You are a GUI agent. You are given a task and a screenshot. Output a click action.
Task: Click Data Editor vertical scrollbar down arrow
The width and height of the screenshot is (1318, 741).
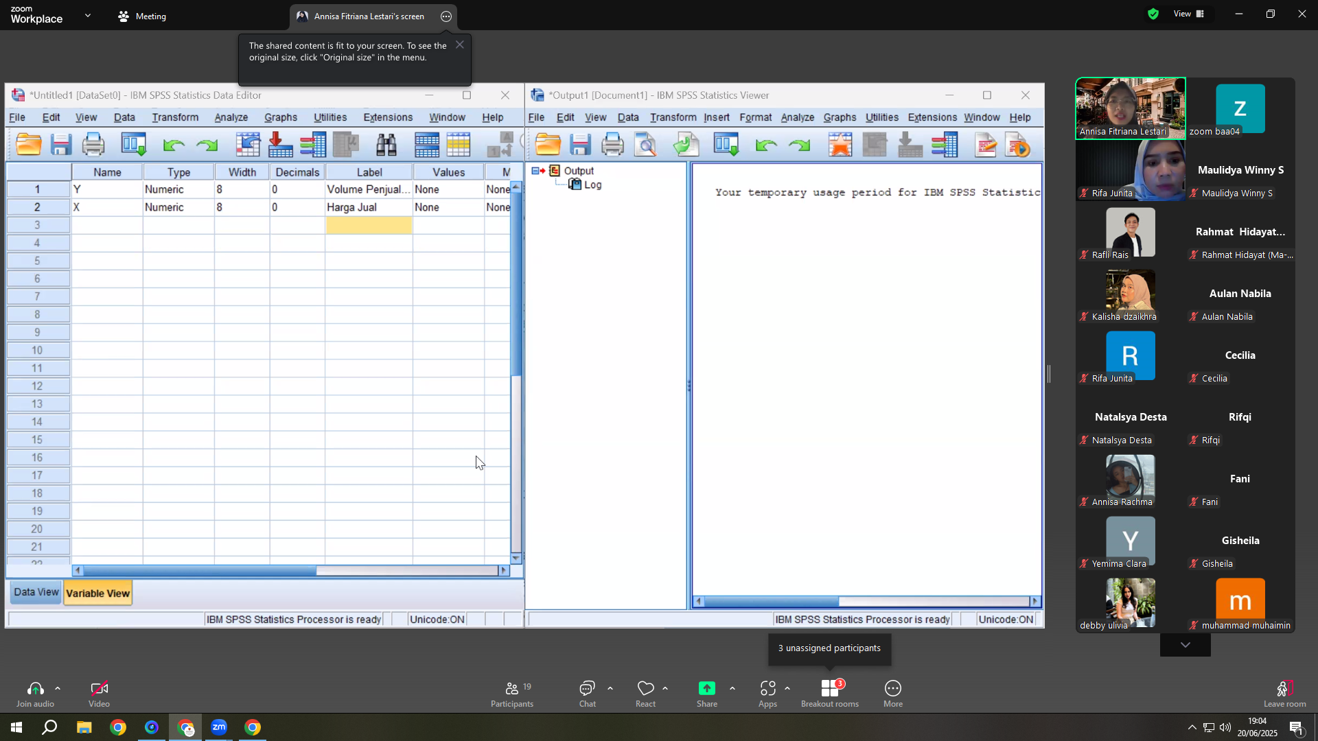516,558
